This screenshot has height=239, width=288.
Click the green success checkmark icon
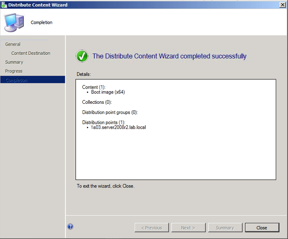point(82,56)
